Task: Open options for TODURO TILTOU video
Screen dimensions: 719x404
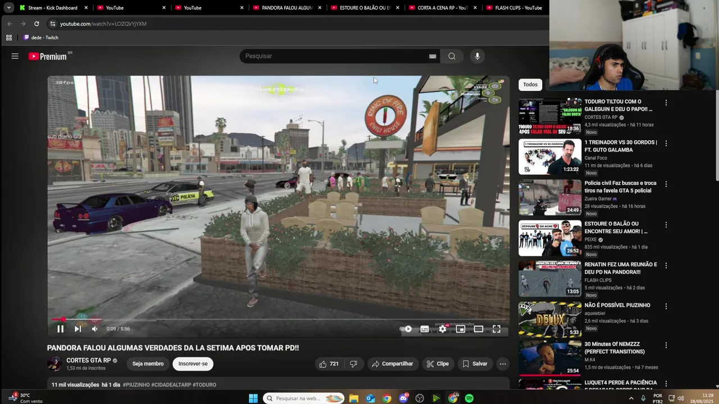Action: click(x=666, y=103)
